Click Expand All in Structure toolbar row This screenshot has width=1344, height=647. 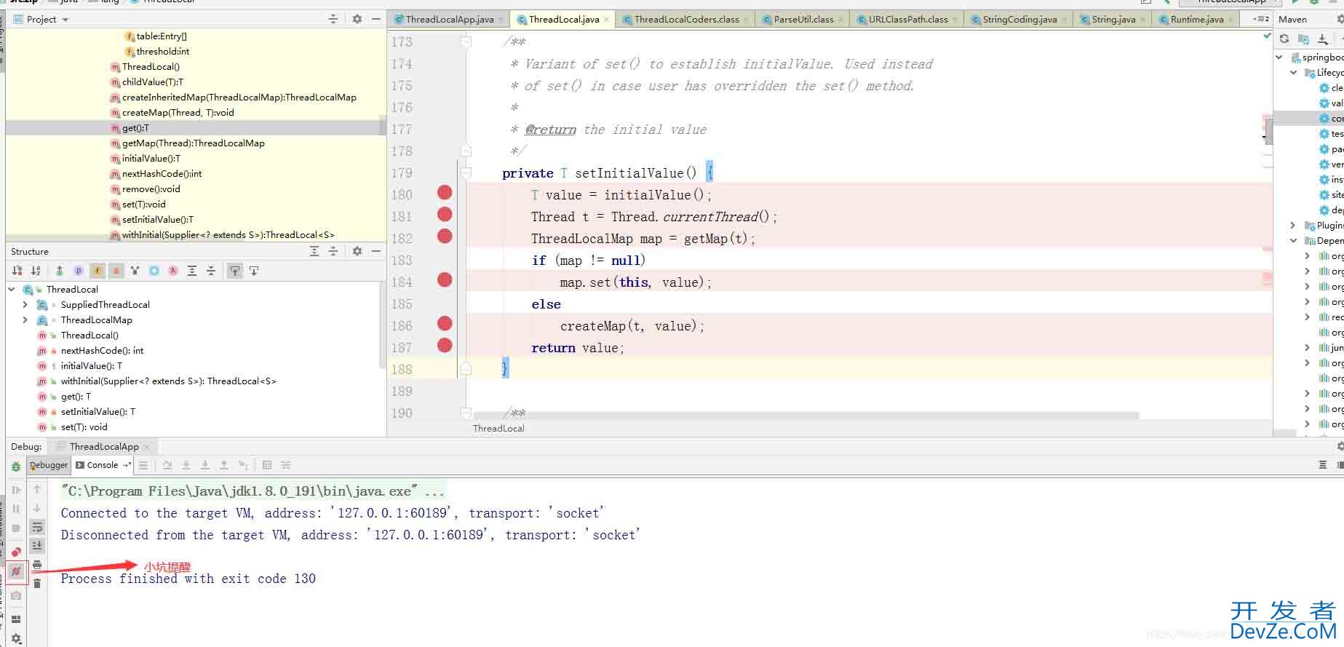click(x=192, y=271)
